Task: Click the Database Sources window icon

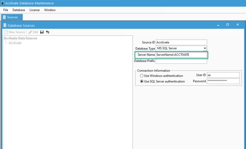Action: [5, 25]
